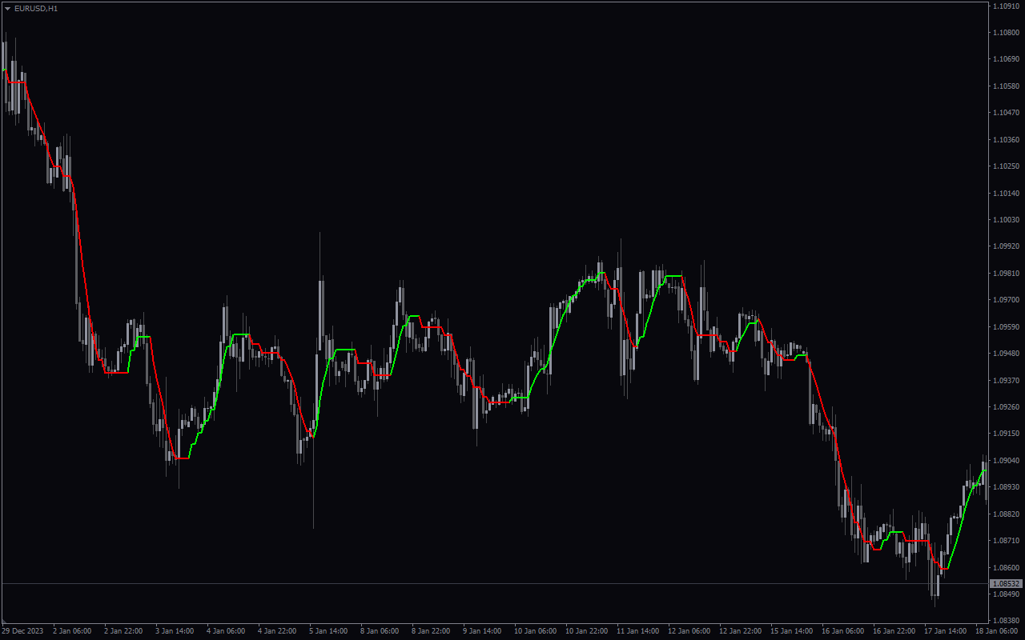
Task: Click the 17 Jan 14:00 time label
Action: tap(945, 631)
